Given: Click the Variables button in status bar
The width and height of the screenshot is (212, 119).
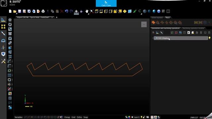Looking at the screenshot, I should [x=19, y=117].
